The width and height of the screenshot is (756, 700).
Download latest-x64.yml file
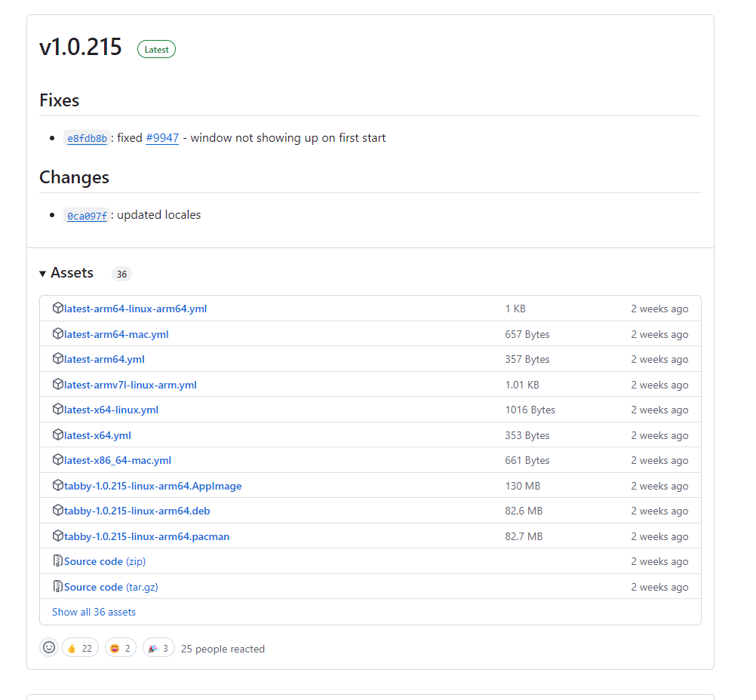97,435
